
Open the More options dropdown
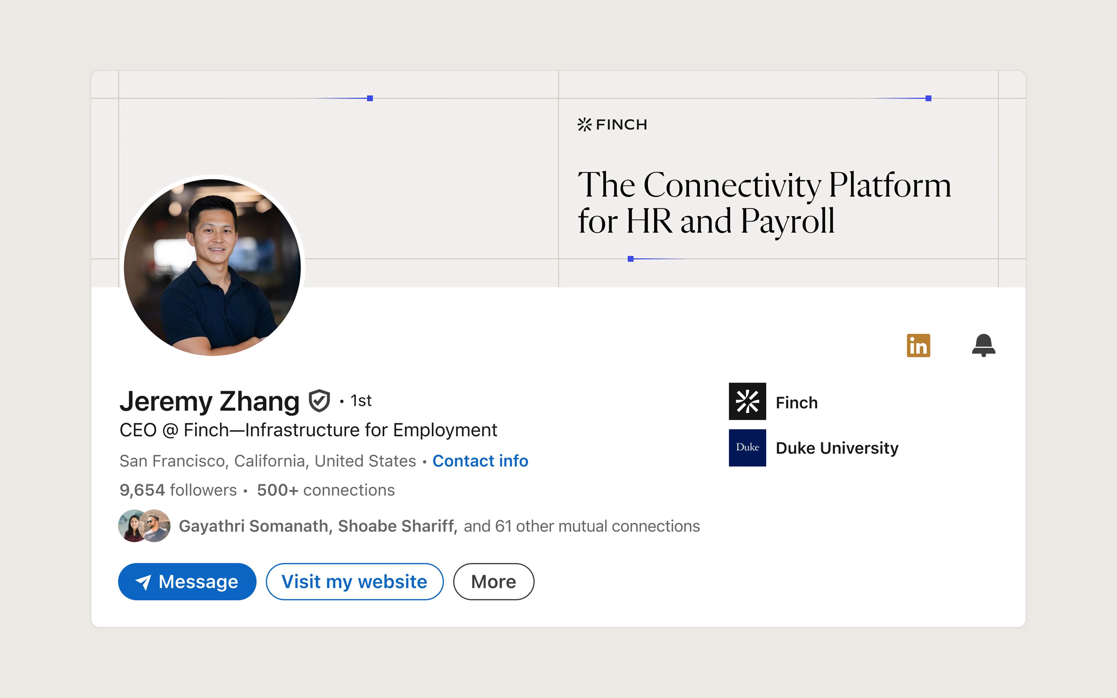coord(493,582)
